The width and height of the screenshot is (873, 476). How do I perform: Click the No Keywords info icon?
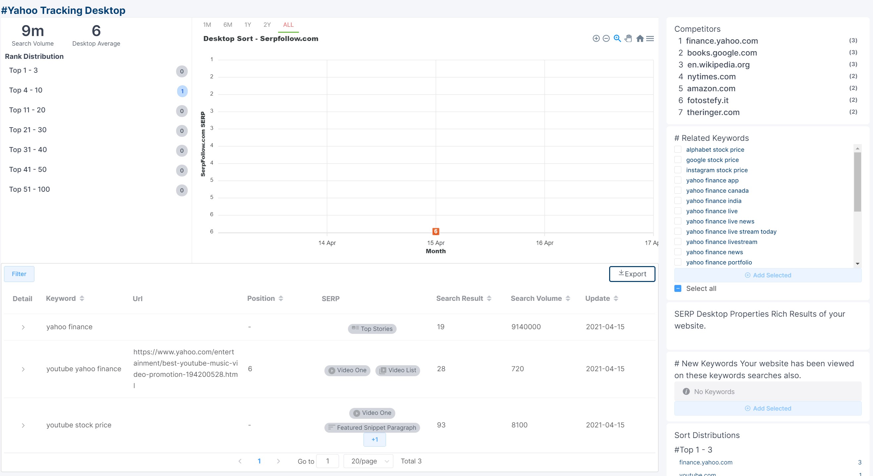[x=686, y=391]
